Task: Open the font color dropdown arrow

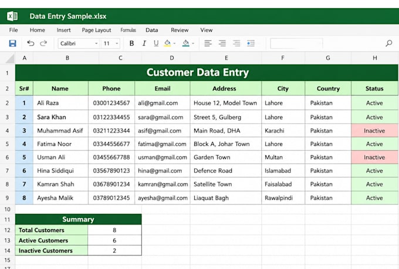Action: click(193, 43)
